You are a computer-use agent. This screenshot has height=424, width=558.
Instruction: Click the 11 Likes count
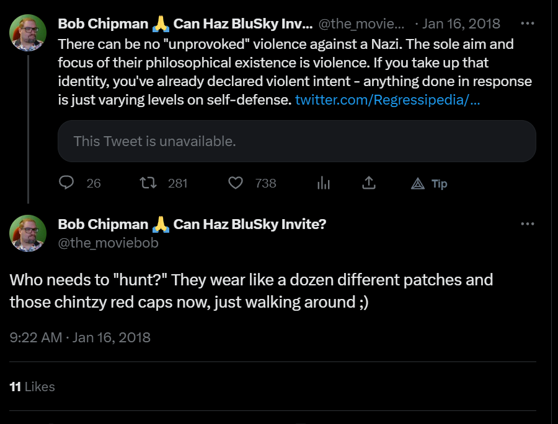[32, 387]
